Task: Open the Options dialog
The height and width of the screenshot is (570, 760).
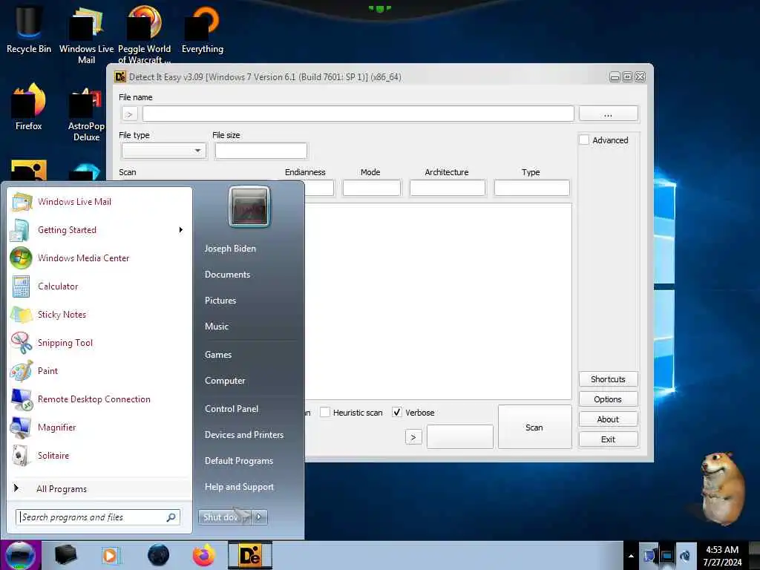Action: tap(609, 399)
